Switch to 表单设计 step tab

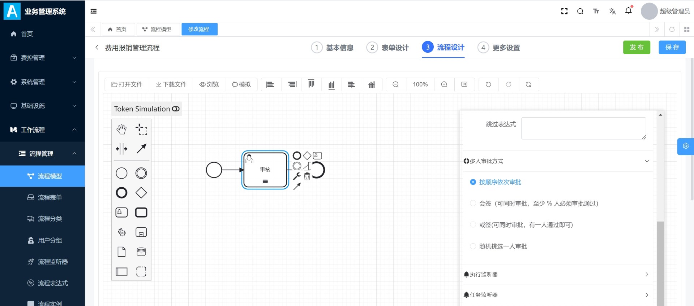[388, 48]
